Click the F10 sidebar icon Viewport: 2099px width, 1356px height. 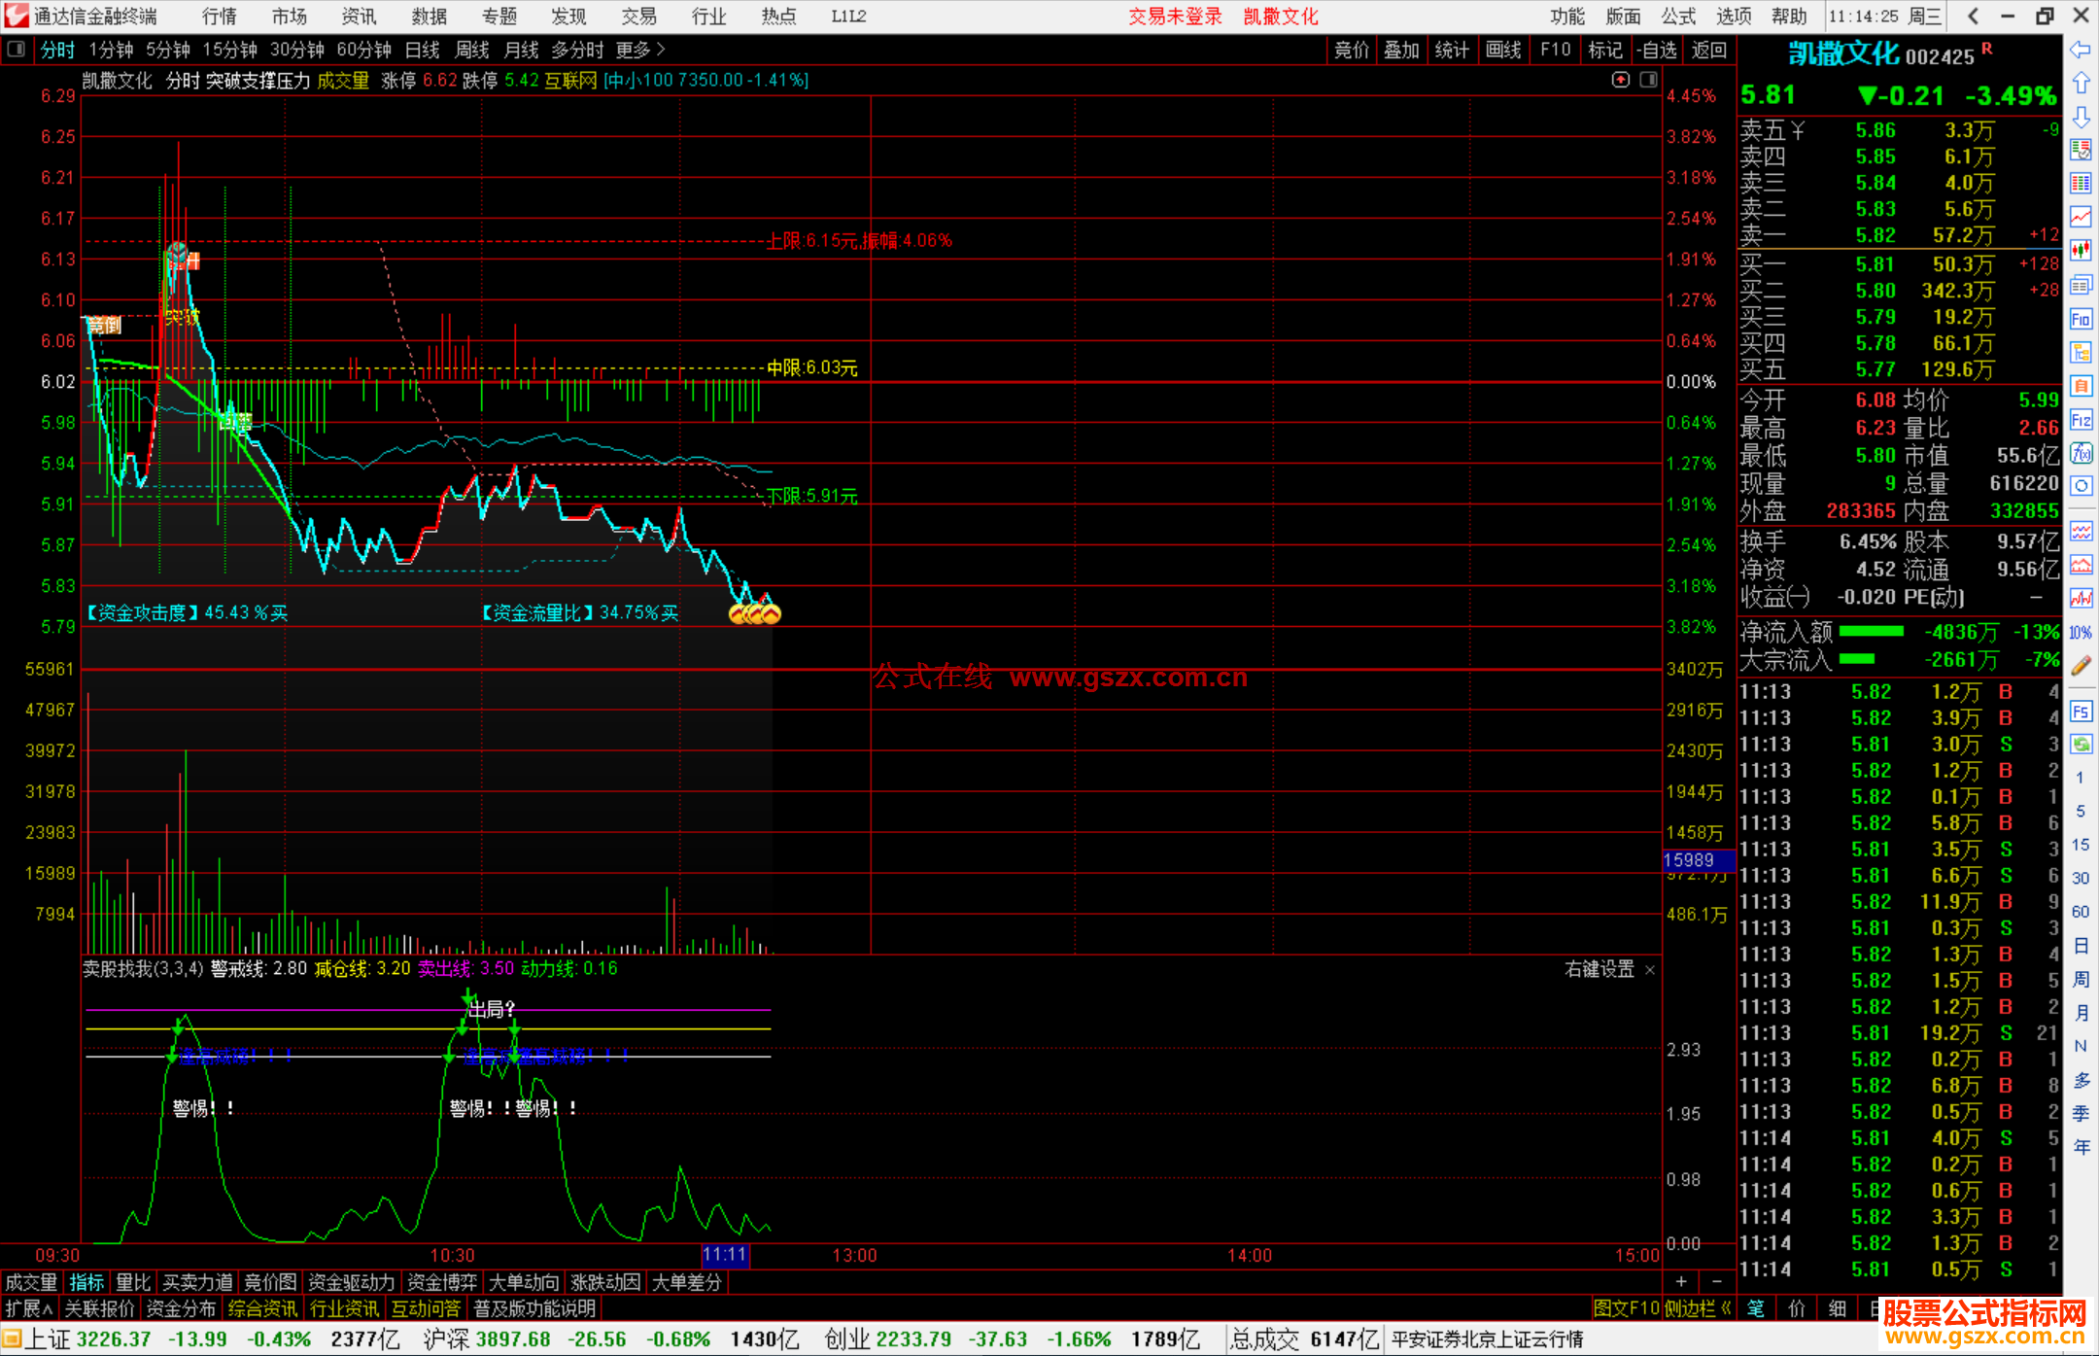click(2081, 319)
